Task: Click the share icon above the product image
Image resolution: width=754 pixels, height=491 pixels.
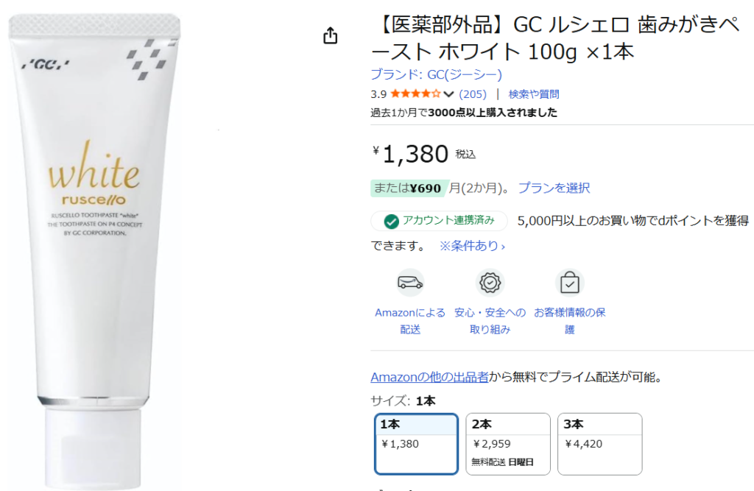Action: (331, 35)
